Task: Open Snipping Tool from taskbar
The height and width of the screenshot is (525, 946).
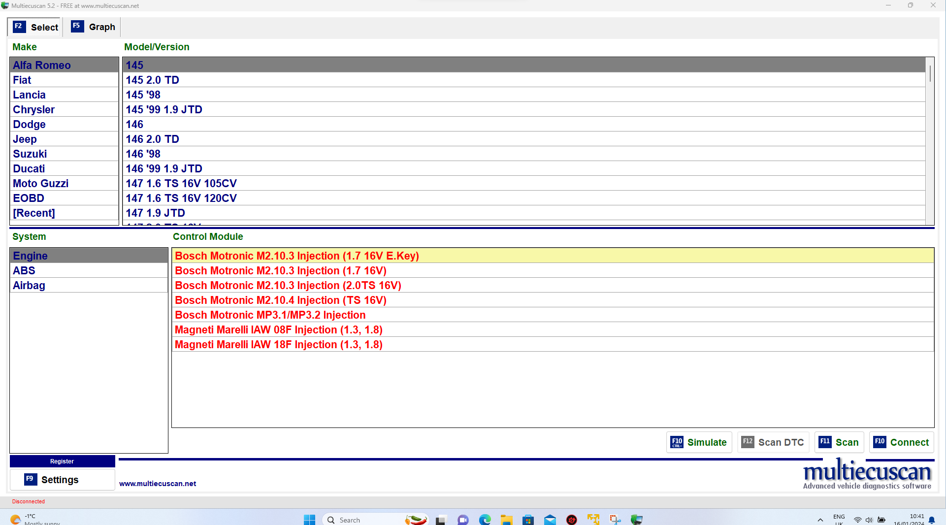Action: 615,520
